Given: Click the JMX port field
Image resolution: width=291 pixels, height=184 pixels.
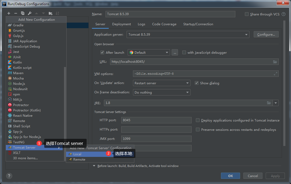Looking at the screenshot, I should (x=156, y=139).
